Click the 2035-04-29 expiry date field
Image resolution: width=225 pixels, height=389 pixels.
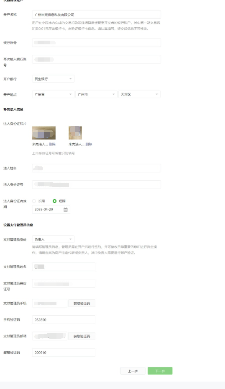[51, 210]
